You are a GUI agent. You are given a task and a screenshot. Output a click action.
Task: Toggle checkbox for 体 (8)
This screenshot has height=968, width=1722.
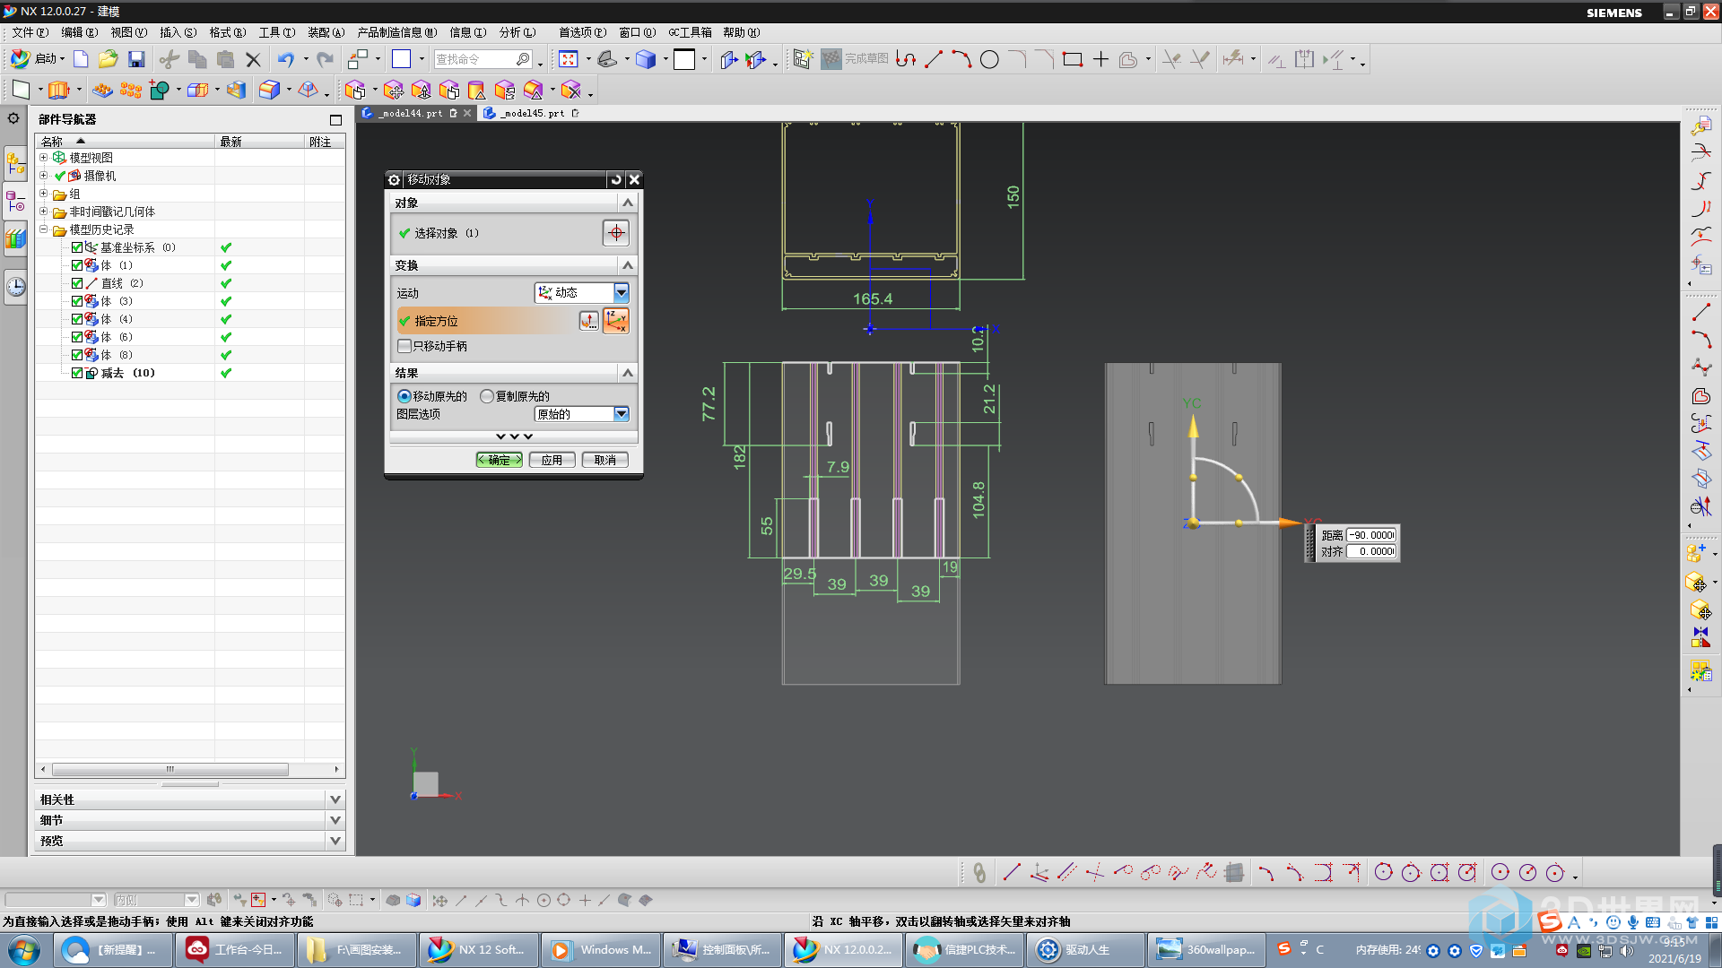[x=77, y=355]
